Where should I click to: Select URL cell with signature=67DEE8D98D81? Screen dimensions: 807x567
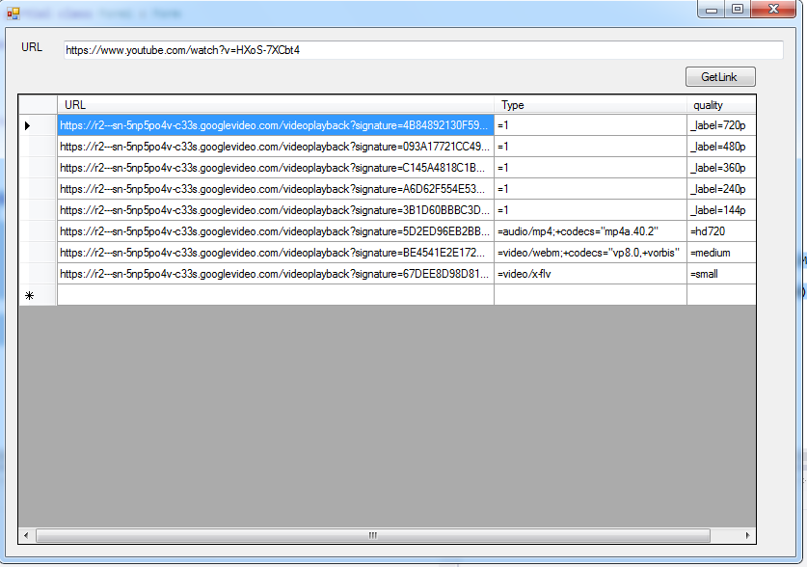276,274
